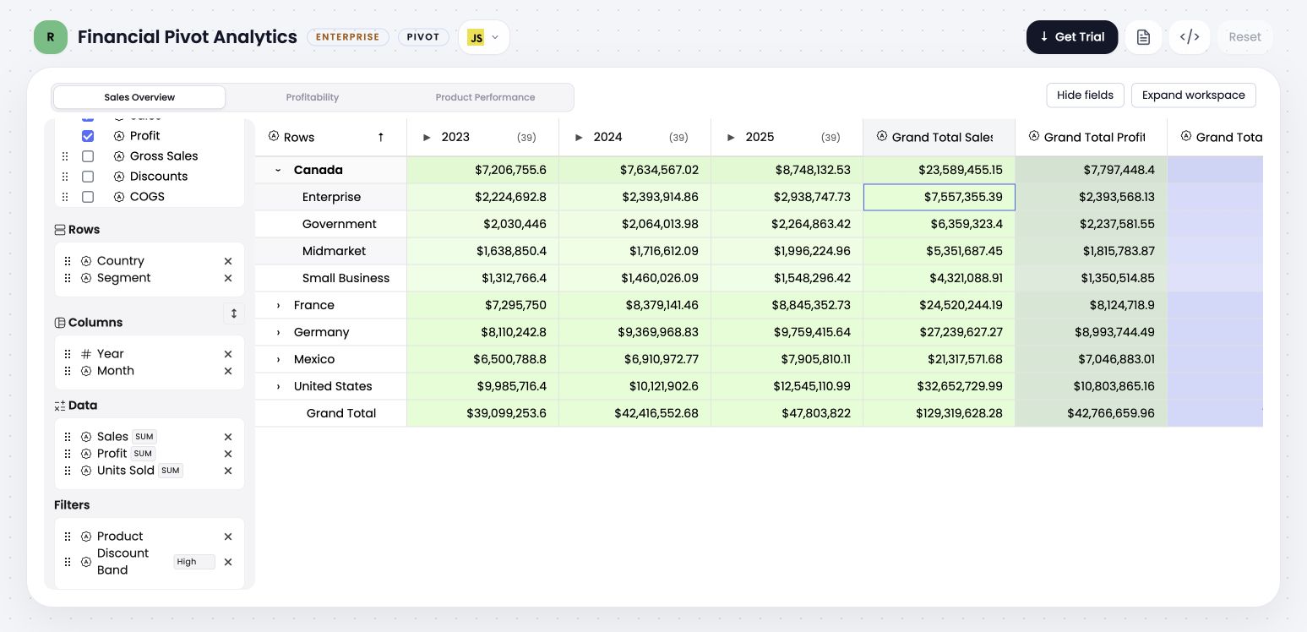Uncheck the Profit field checkbox
The width and height of the screenshot is (1307, 632).
(x=88, y=136)
